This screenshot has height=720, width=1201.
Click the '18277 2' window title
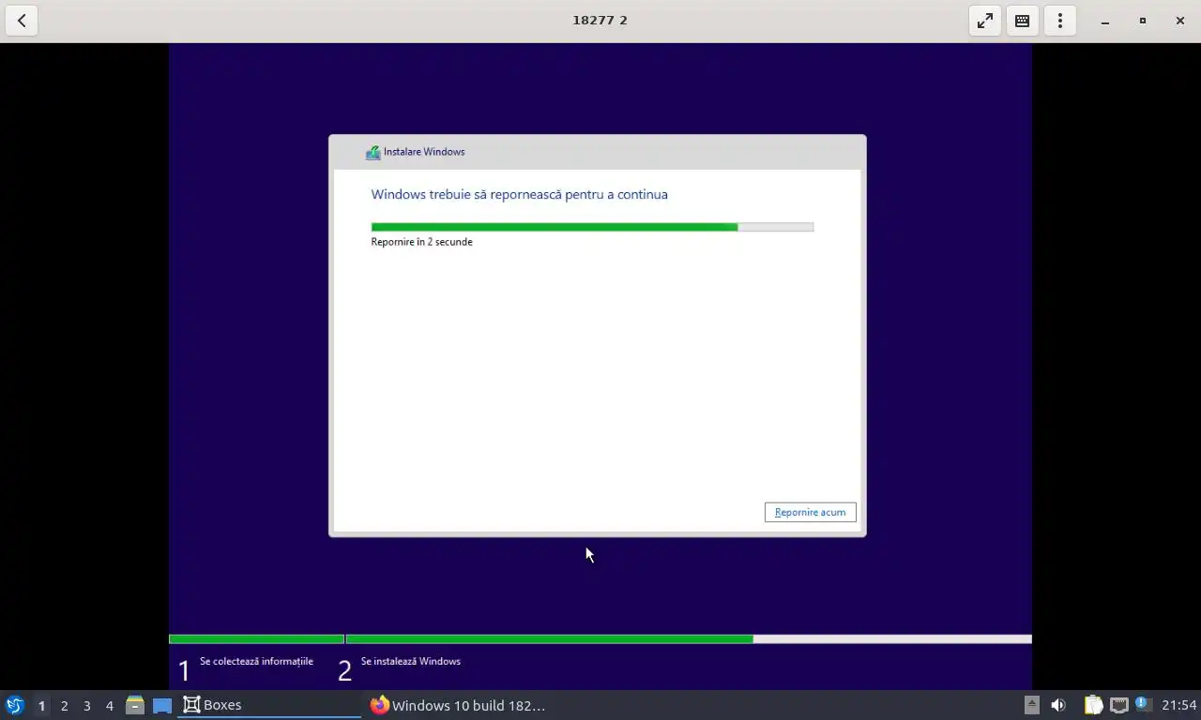(600, 20)
